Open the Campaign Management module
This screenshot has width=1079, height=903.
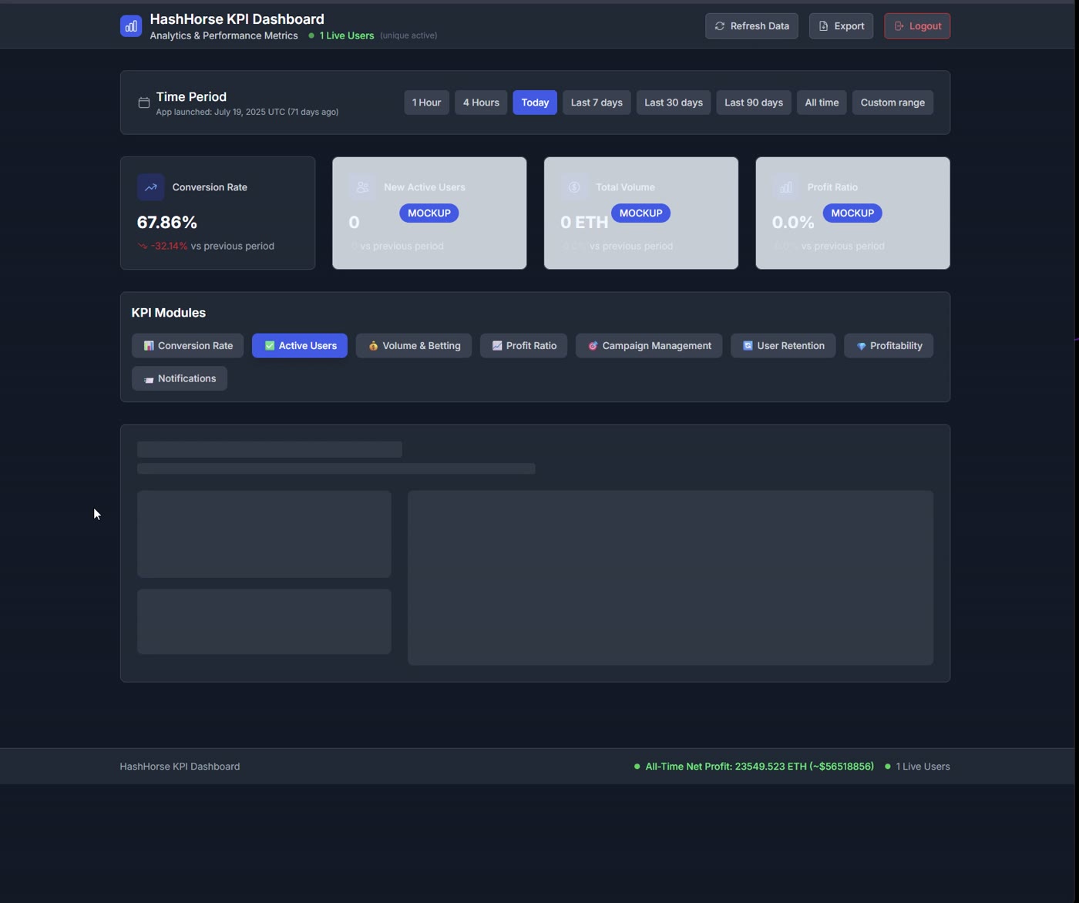pos(649,346)
